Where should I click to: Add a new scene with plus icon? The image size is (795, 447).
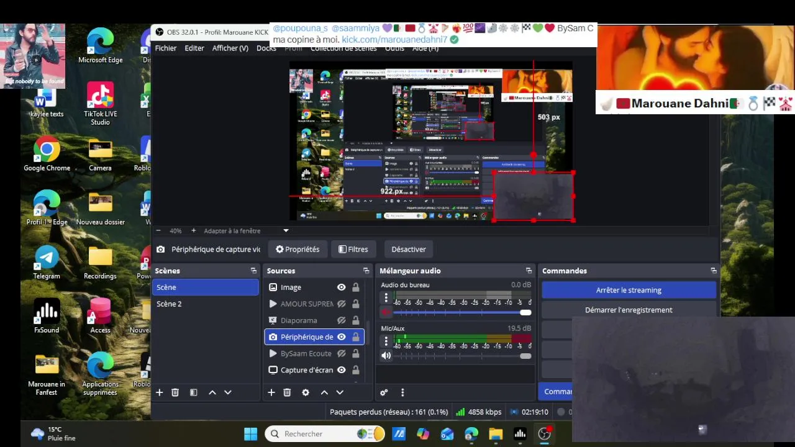point(160,392)
